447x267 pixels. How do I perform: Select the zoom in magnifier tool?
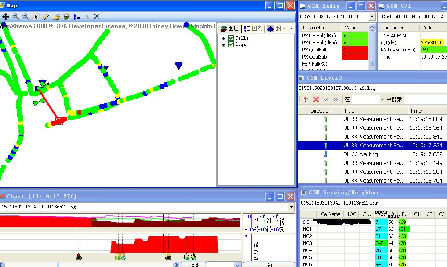pyautogui.click(x=16, y=17)
